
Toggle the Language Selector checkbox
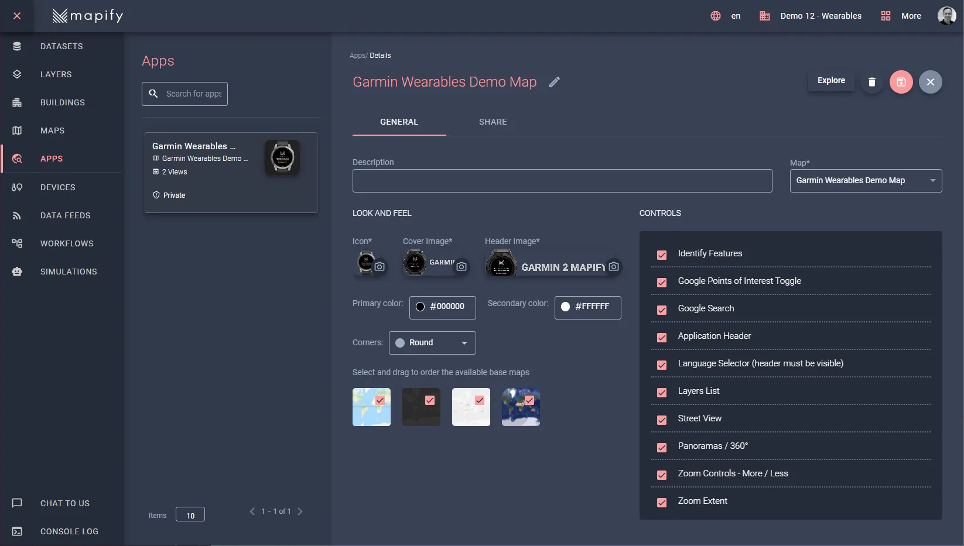click(662, 365)
